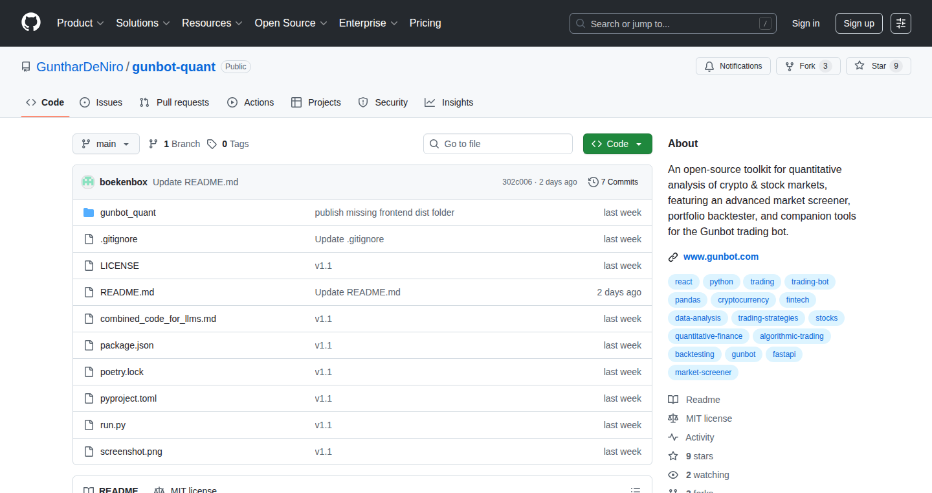Open the appearance settings icon in header

[901, 23]
